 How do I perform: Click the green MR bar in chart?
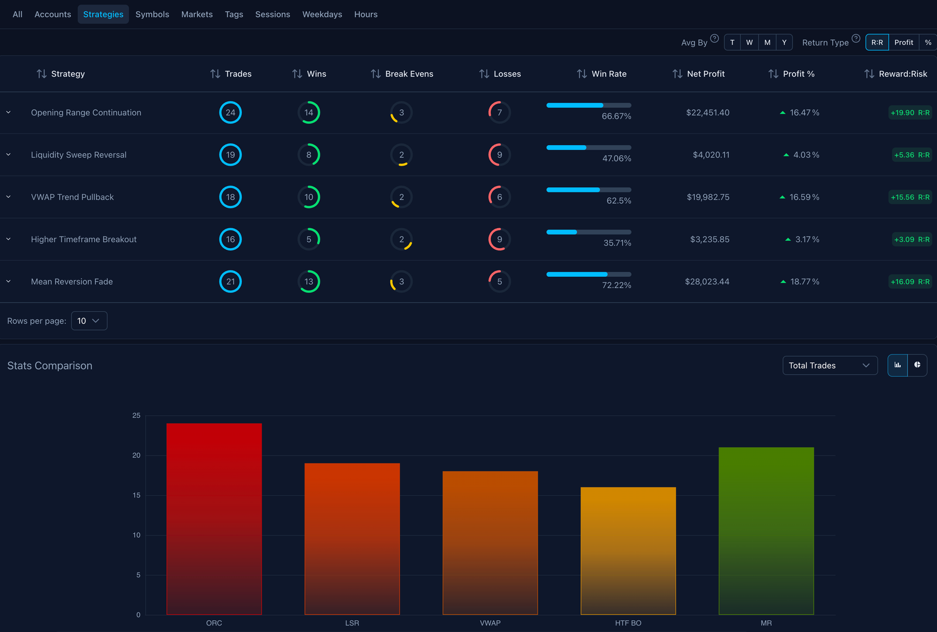click(x=766, y=530)
